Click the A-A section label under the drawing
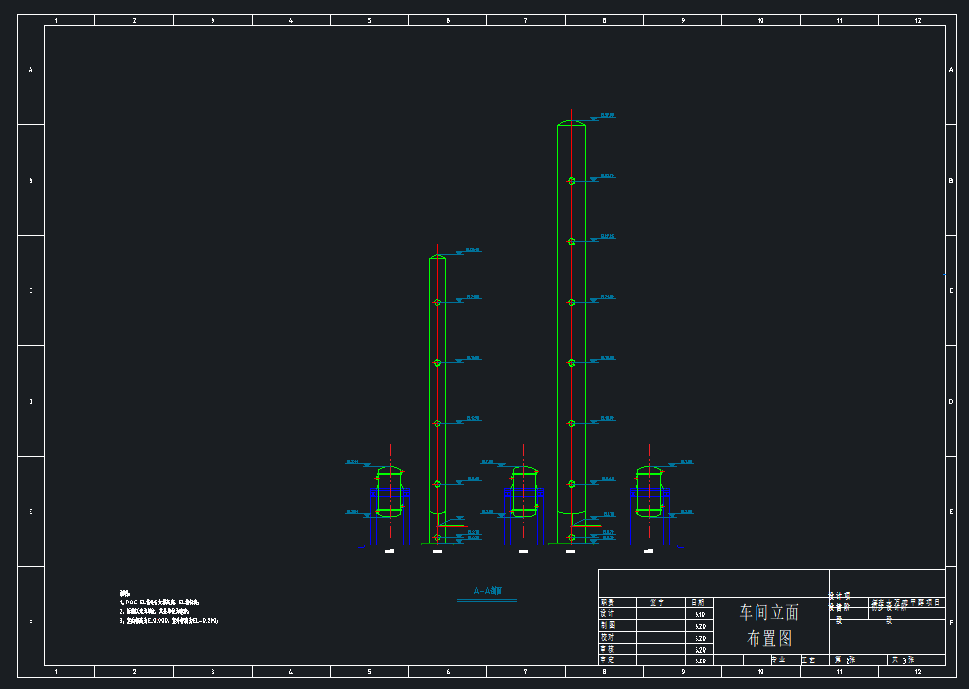Screen dimensions: 969x689 tap(488, 591)
